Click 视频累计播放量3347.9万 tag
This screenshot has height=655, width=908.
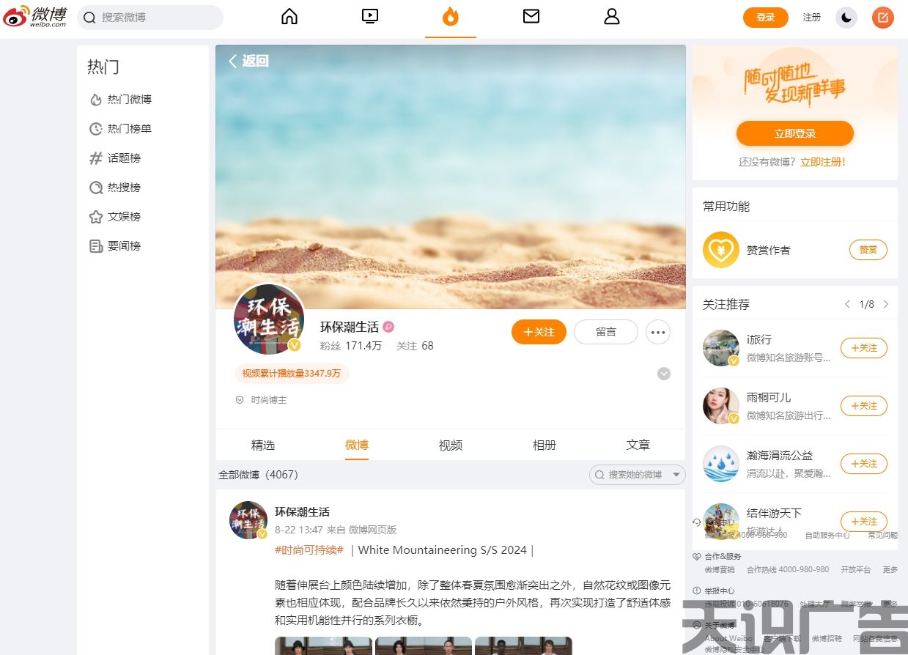(292, 374)
